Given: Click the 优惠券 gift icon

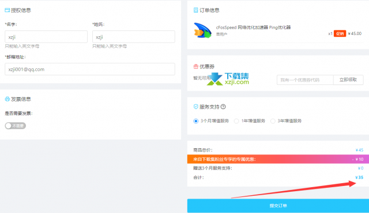Looking at the screenshot, I should [195, 67].
